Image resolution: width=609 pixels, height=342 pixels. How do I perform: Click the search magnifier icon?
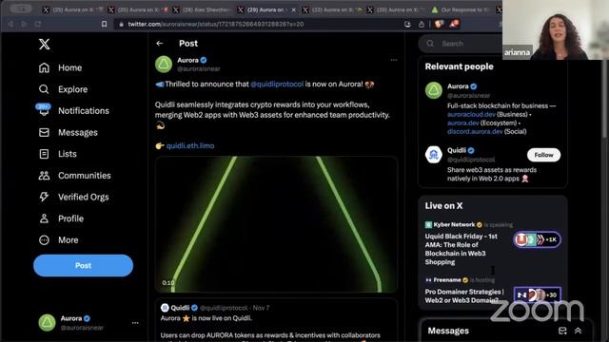coord(430,44)
